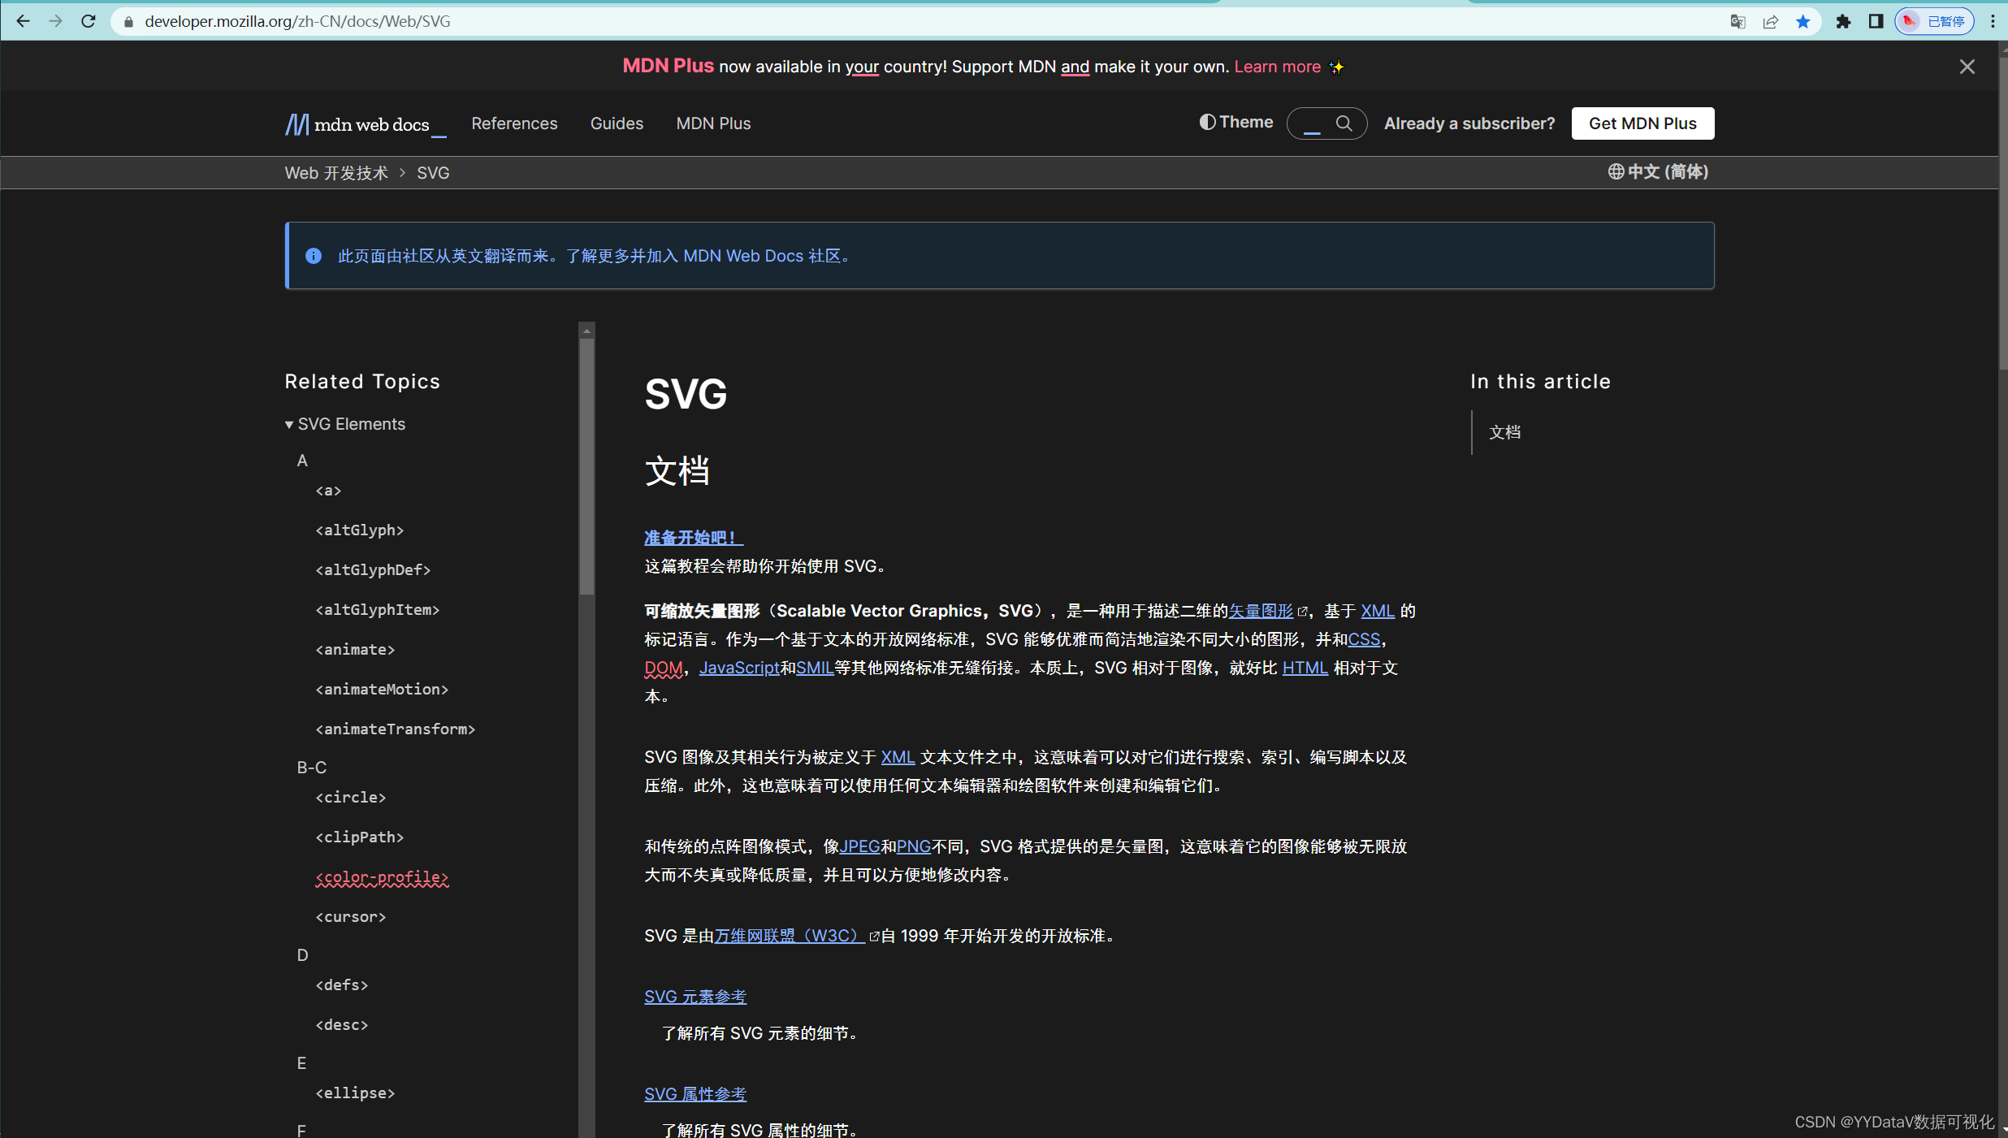
Task: Open the Guides menu
Action: pyautogui.click(x=617, y=123)
